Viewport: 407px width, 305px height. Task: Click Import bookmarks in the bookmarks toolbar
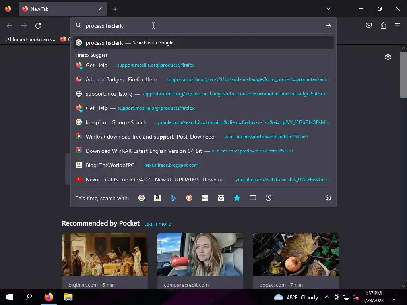click(x=30, y=39)
